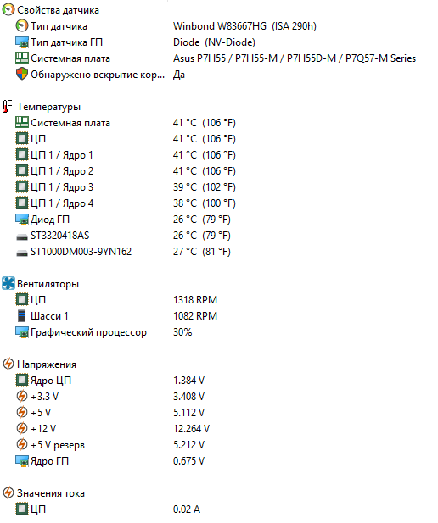This screenshot has height=523, width=438.
Task: Click the lightning icon beside Напряжения
Action: [8, 364]
